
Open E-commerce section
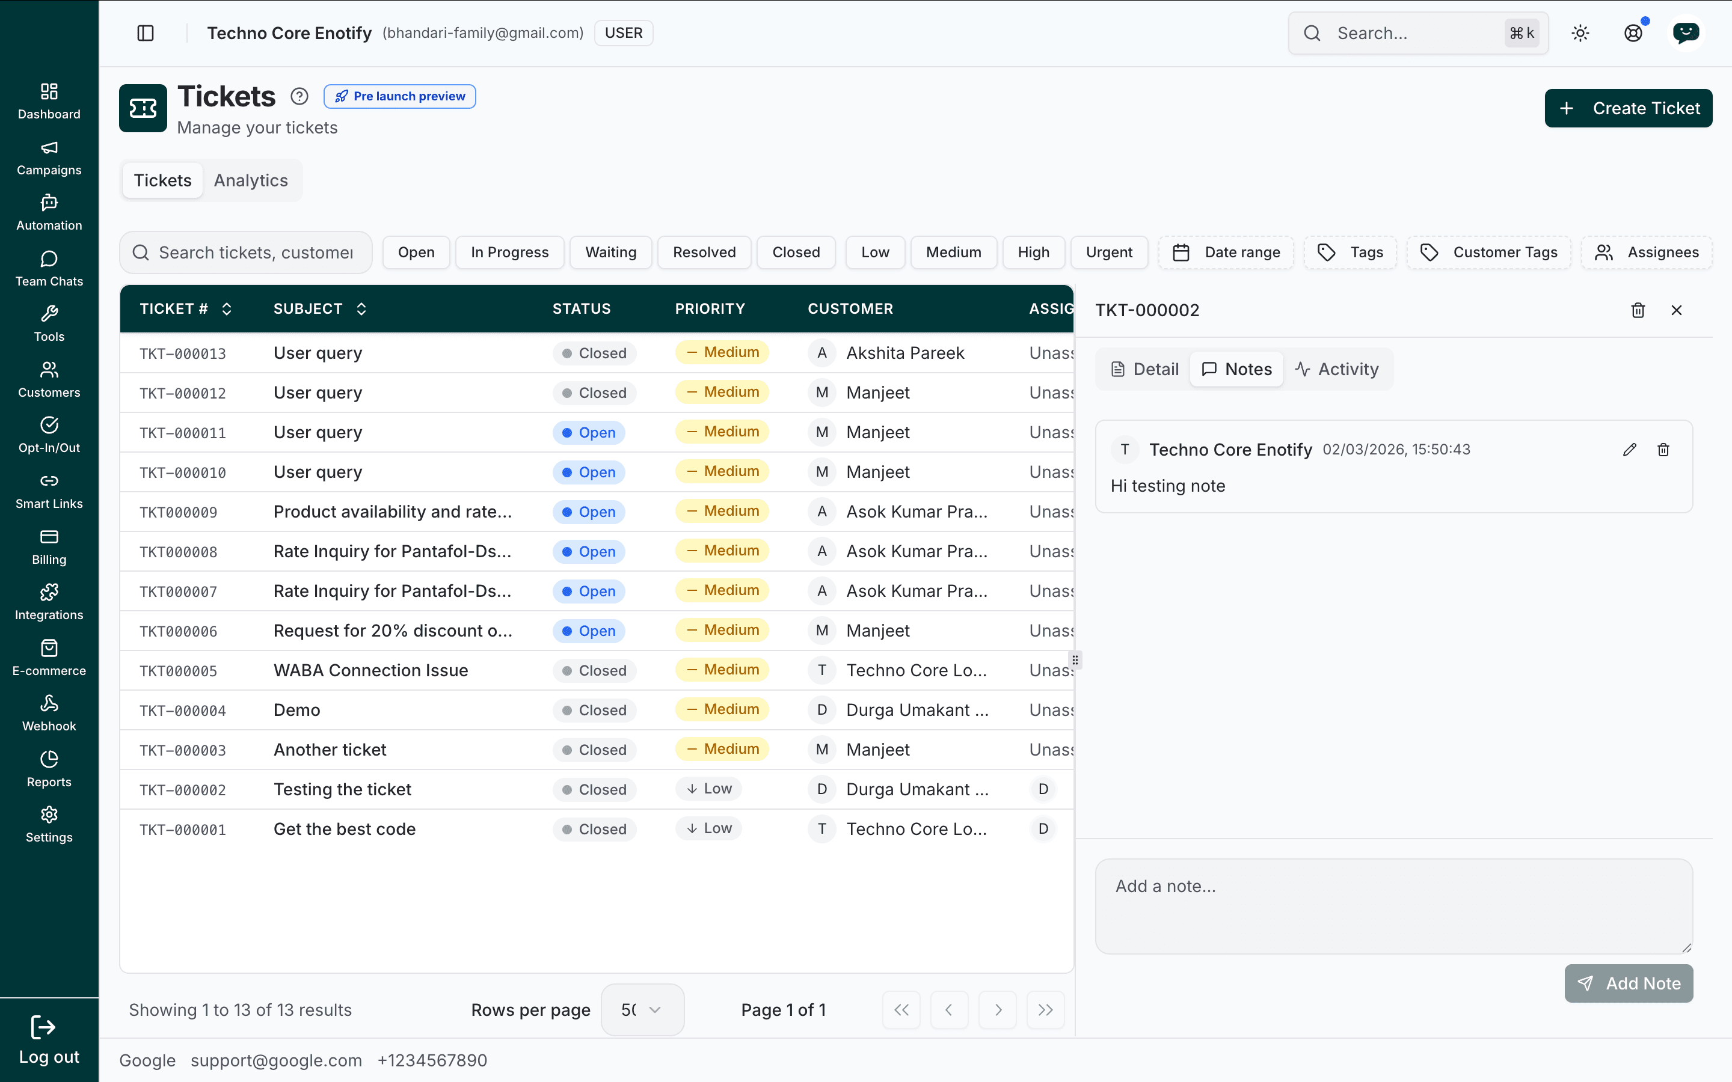click(x=49, y=658)
